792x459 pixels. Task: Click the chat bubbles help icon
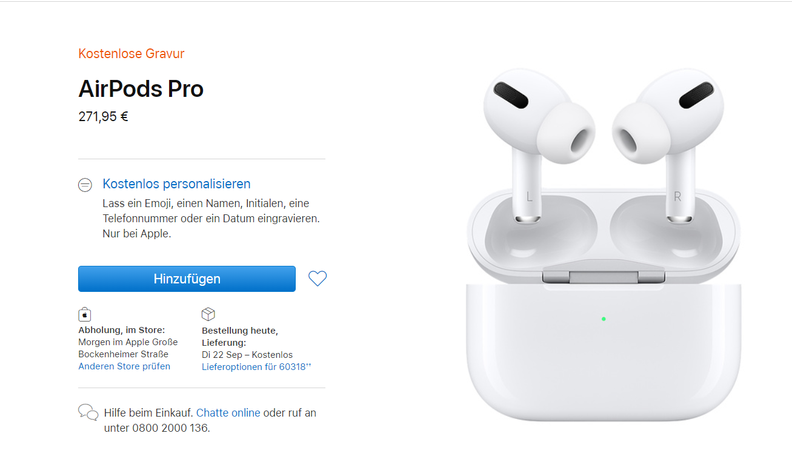(x=88, y=412)
